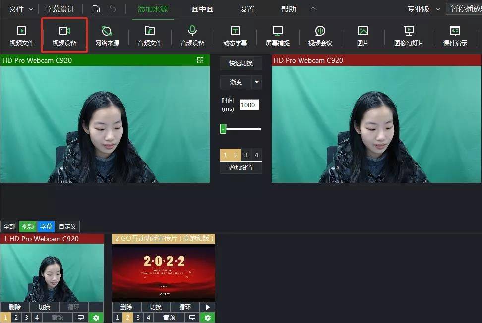The image size is (482, 323).
Task: Expand the 专业版 edition dropdown
Action: pos(423,9)
